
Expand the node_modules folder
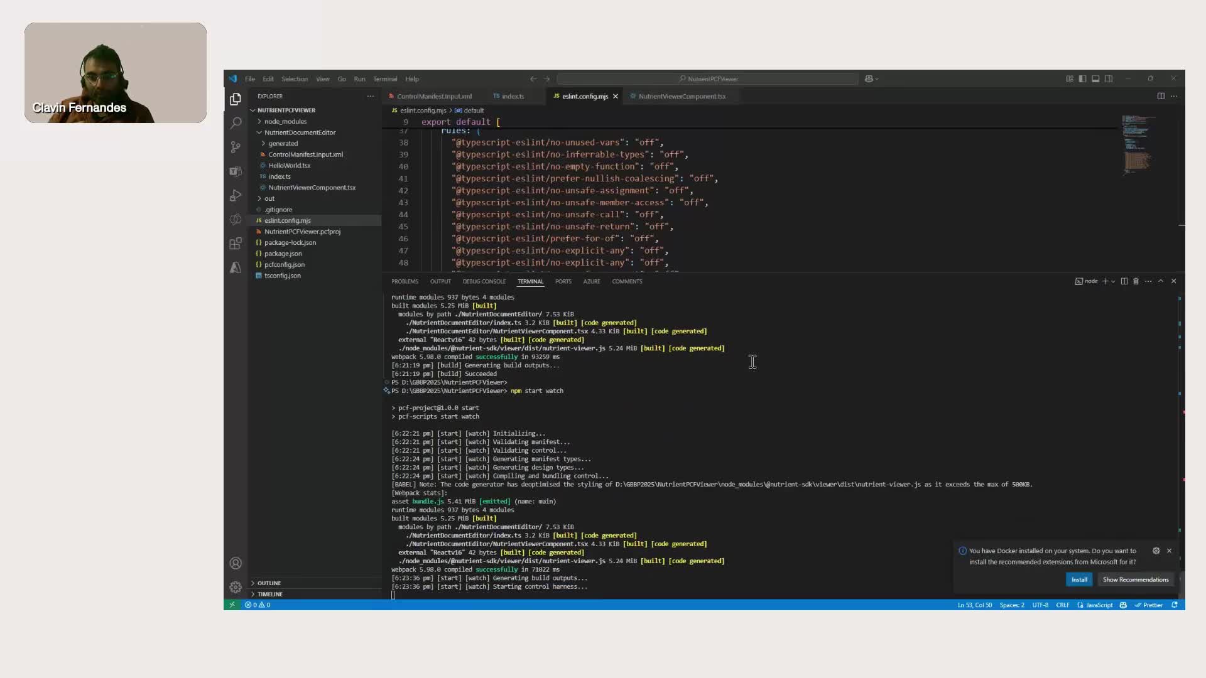point(285,121)
